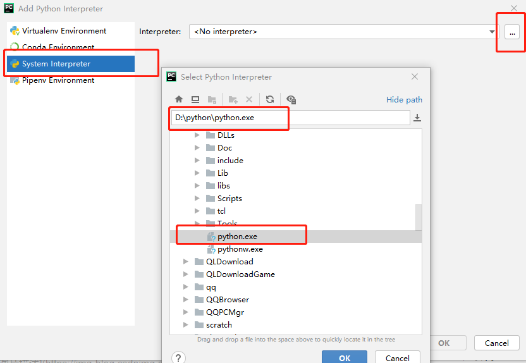This screenshot has height=363, width=526.
Task: Click the Hide path link
Action: (x=404, y=100)
